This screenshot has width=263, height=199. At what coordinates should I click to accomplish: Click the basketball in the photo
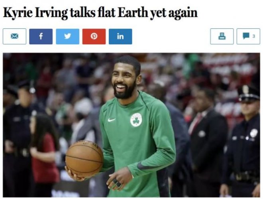tap(84, 159)
